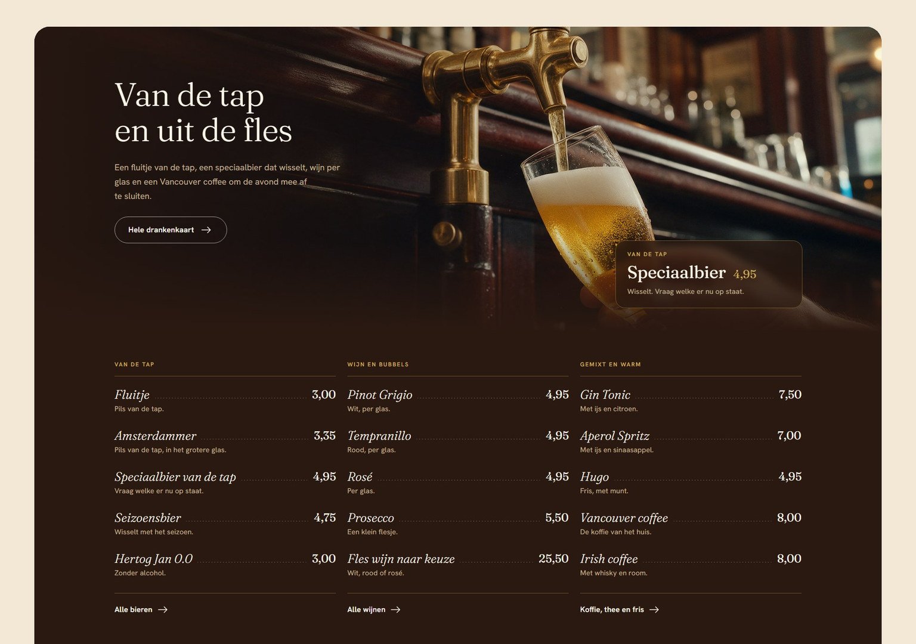This screenshot has width=916, height=644.
Task: Click the 7,50 price of Gin Tonic
Action: pyautogui.click(x=790, y=394)
